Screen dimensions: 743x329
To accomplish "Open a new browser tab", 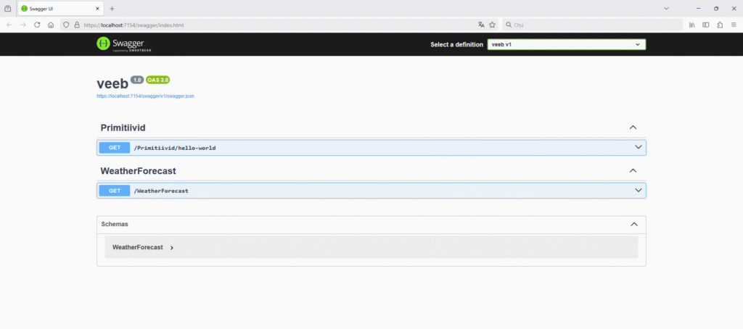I will [112, 8].
